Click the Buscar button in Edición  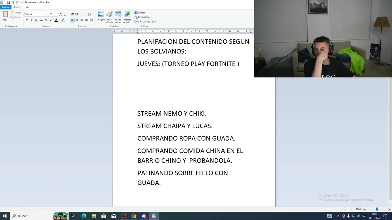140,13
